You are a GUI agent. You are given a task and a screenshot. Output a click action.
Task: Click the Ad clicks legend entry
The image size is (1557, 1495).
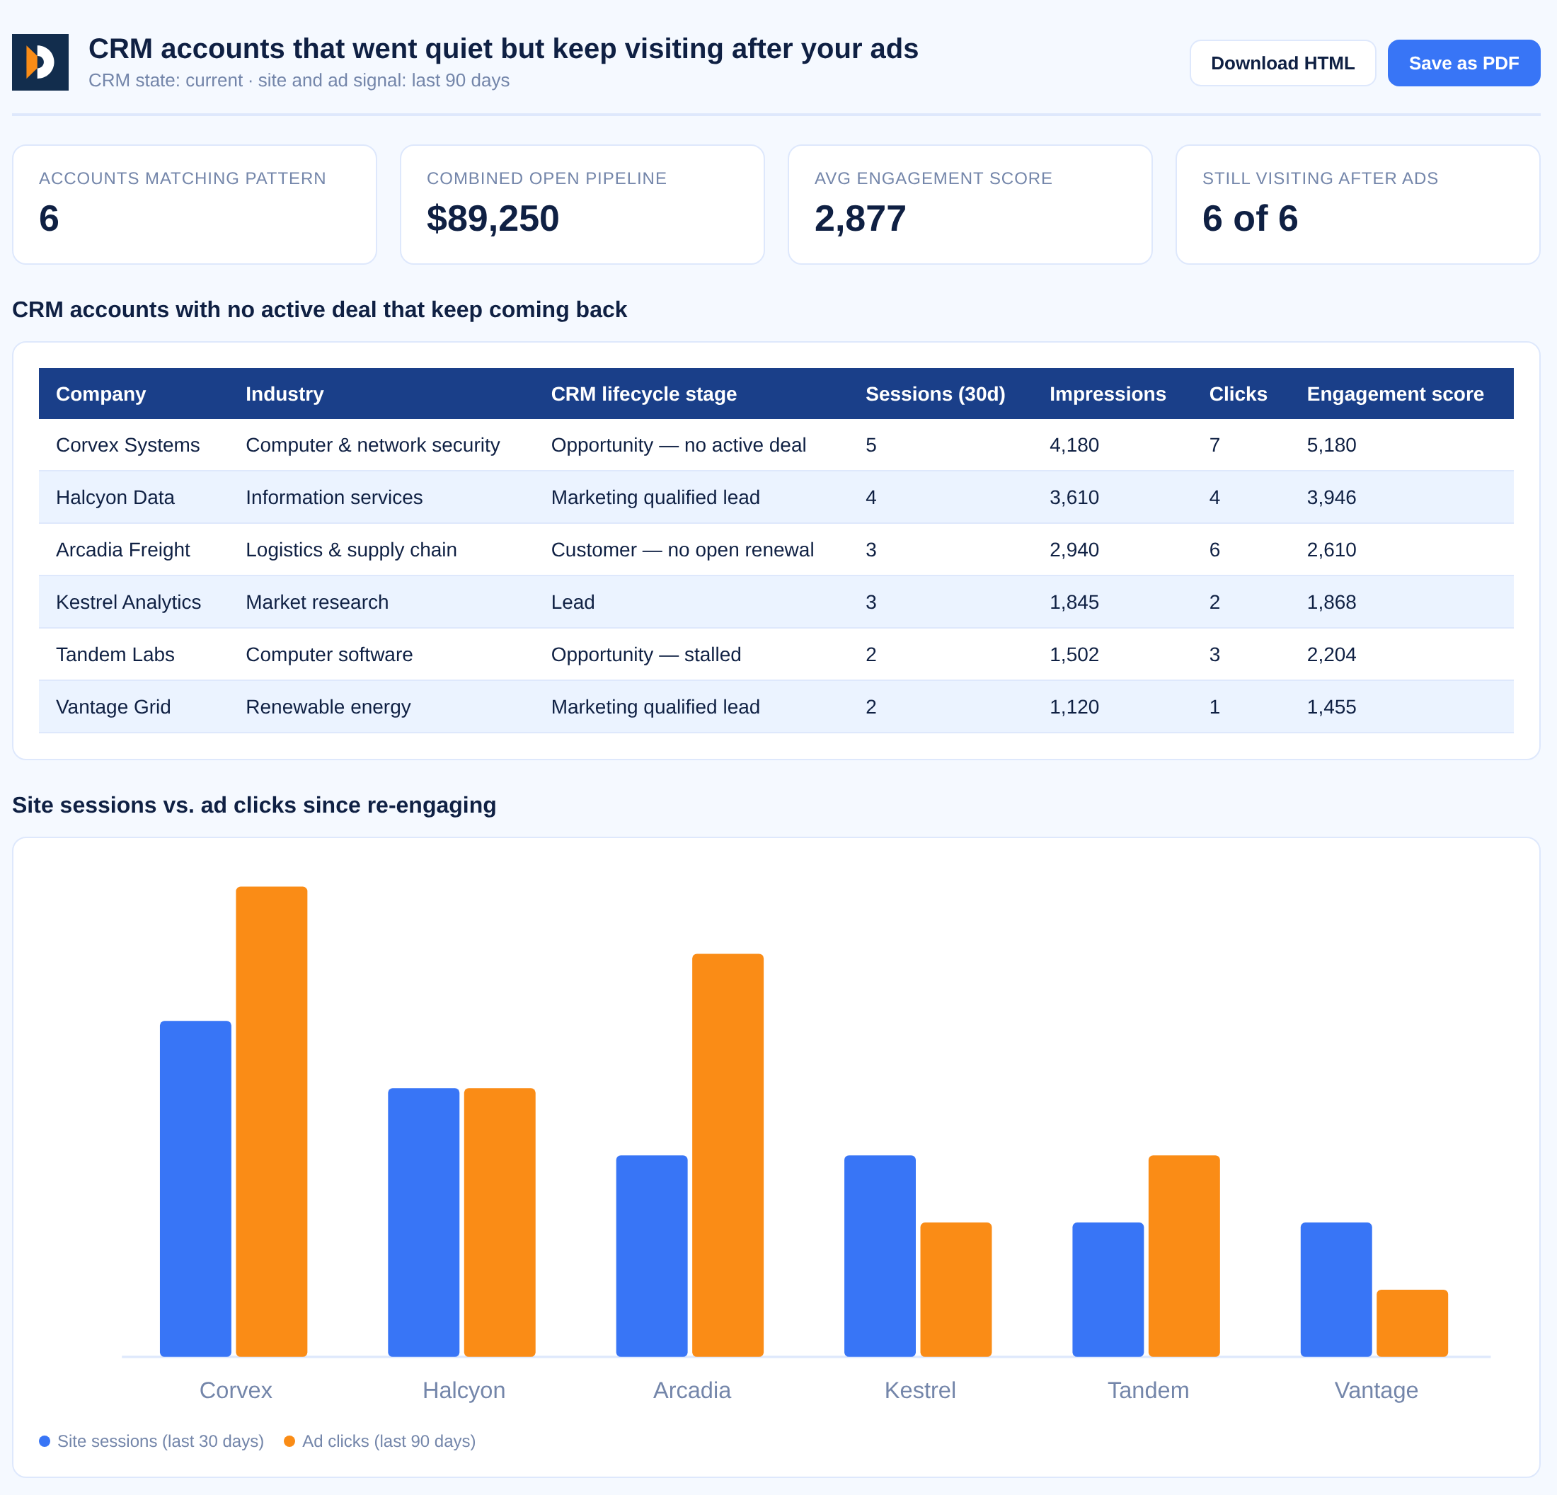tap(380, 1441)
